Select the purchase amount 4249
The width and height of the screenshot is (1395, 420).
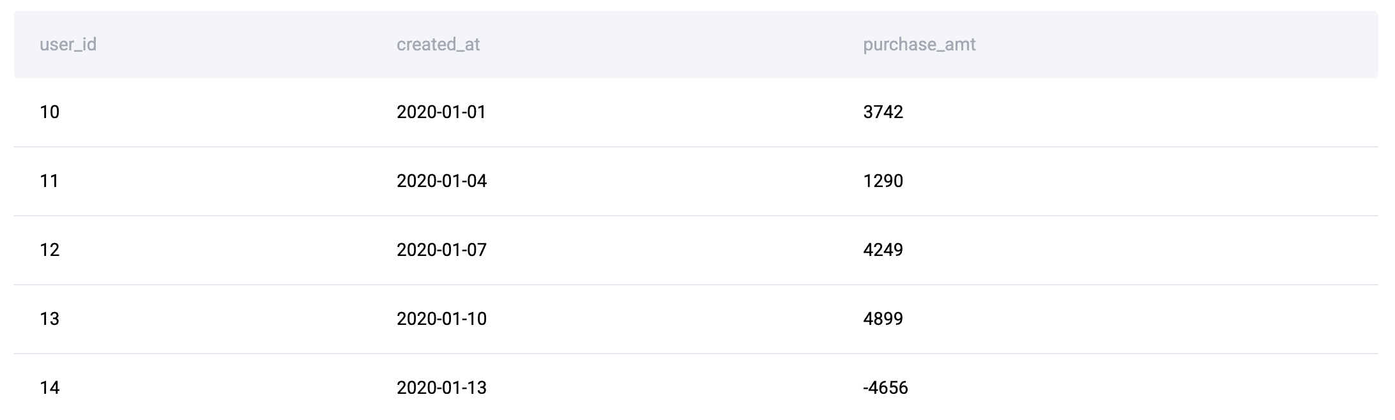click(883, 250)
